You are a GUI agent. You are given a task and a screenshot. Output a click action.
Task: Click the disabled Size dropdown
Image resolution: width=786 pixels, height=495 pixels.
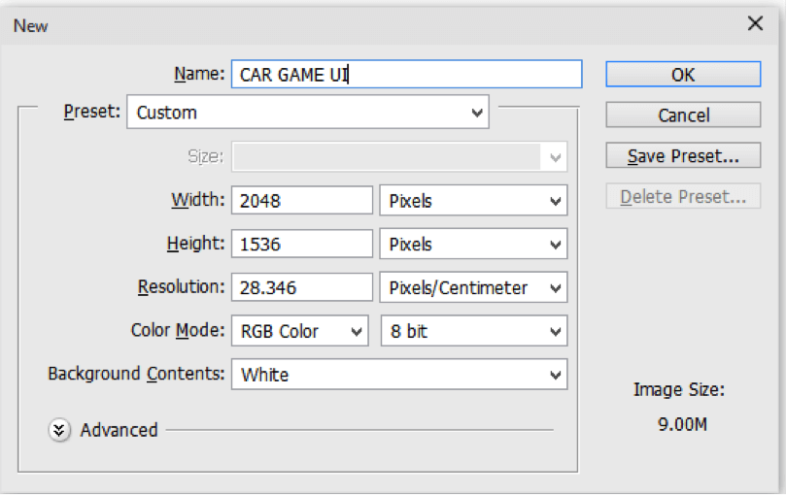(x=398, y=157)
